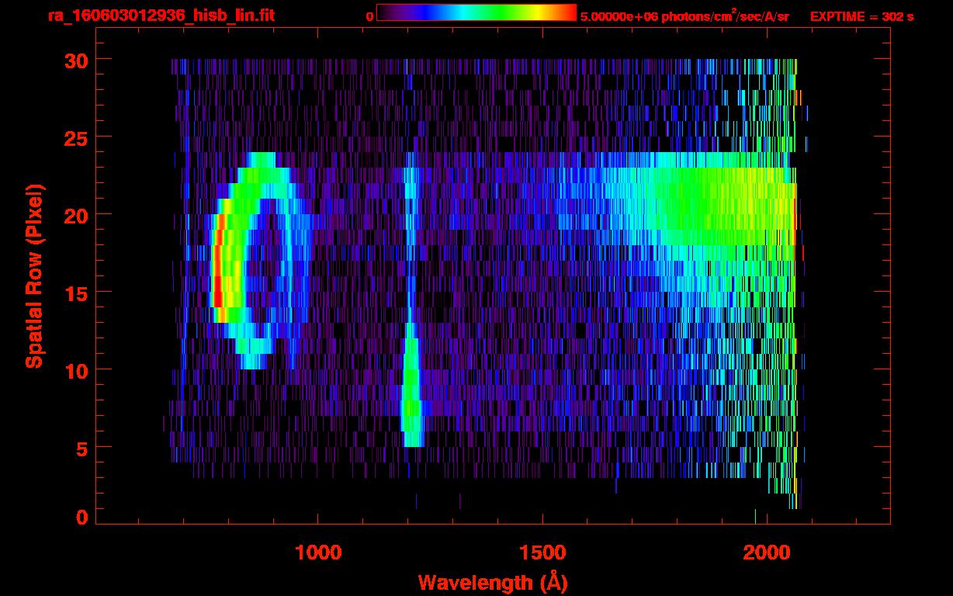
Task: Click the EXPTIME = 302 s text
Action: (x=861, y=16)
